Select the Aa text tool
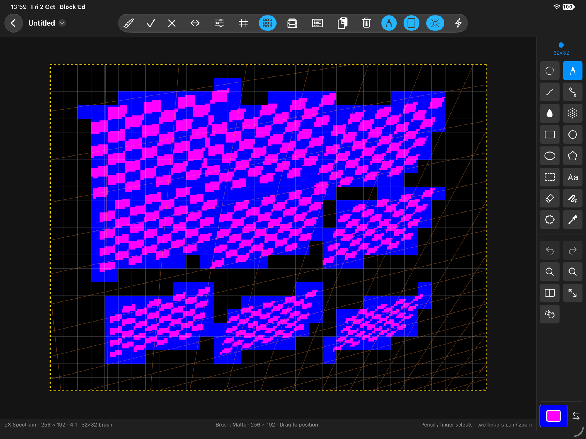586x439 pixels. [x=572, y=177]
